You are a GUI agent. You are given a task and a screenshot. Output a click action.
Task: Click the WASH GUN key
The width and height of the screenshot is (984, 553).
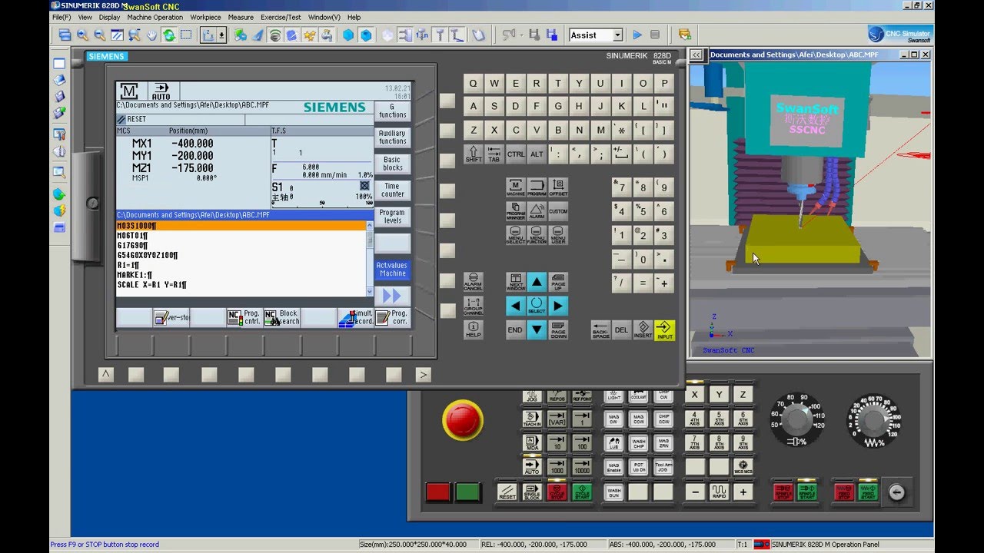[613, 492]
